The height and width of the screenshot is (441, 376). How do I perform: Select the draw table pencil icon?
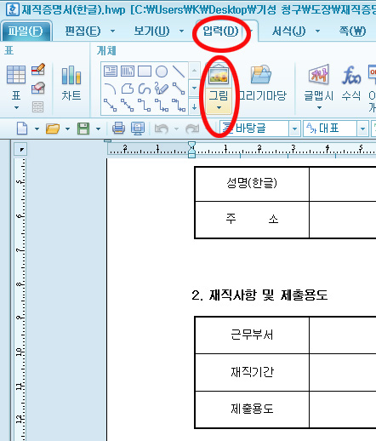tap(38, 69)
